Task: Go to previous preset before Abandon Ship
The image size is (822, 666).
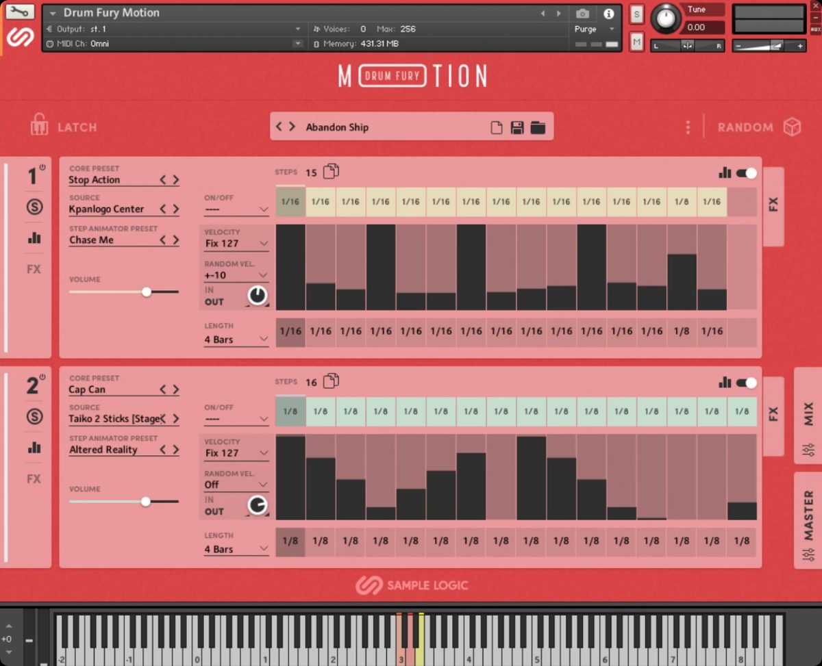Action: pos(279,127)
